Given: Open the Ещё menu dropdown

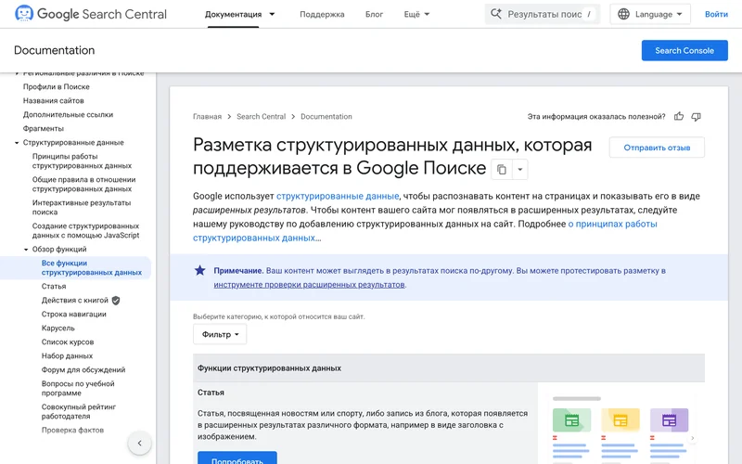Looking at the screenshot, I should 416,14.
